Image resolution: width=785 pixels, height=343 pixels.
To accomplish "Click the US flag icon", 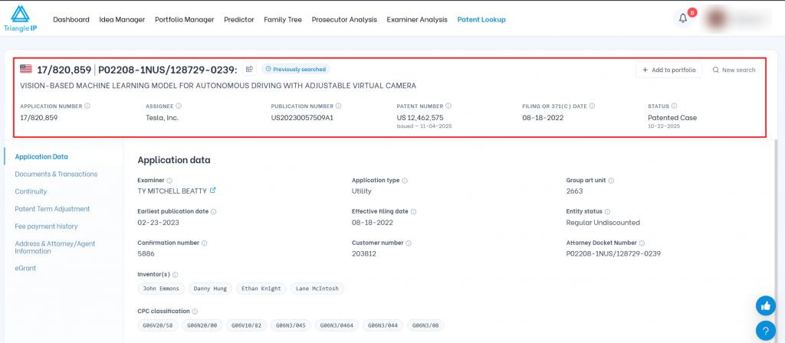I will point(26,69).
